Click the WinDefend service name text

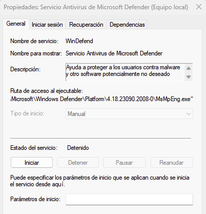(79, 41)
